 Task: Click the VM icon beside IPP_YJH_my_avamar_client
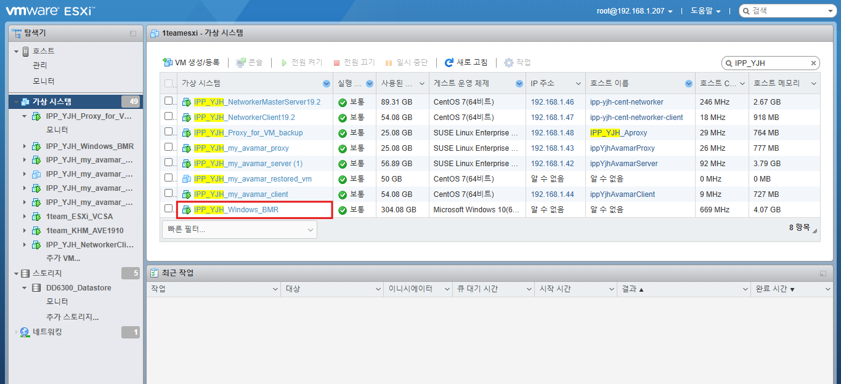187,194
